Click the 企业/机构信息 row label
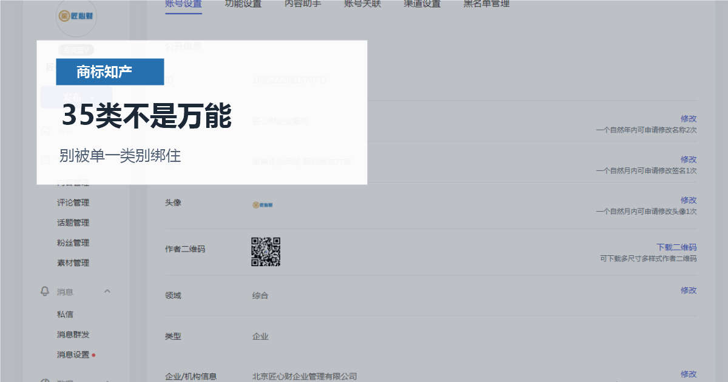 (x=190, y=377)
